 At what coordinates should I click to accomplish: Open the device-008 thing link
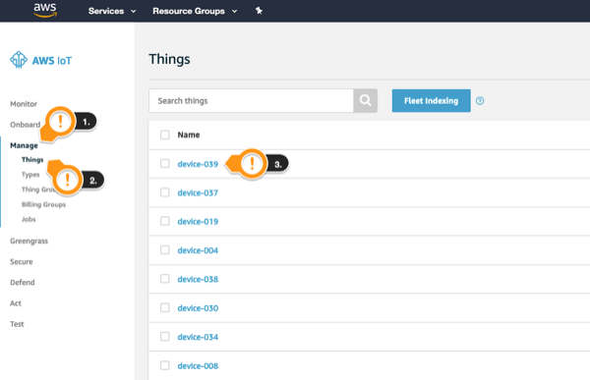(198, 365)
